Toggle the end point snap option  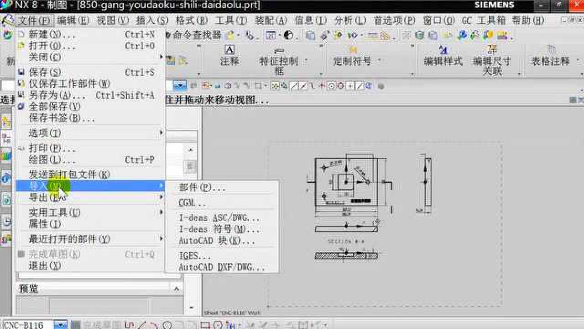click(x=295, y=85)
